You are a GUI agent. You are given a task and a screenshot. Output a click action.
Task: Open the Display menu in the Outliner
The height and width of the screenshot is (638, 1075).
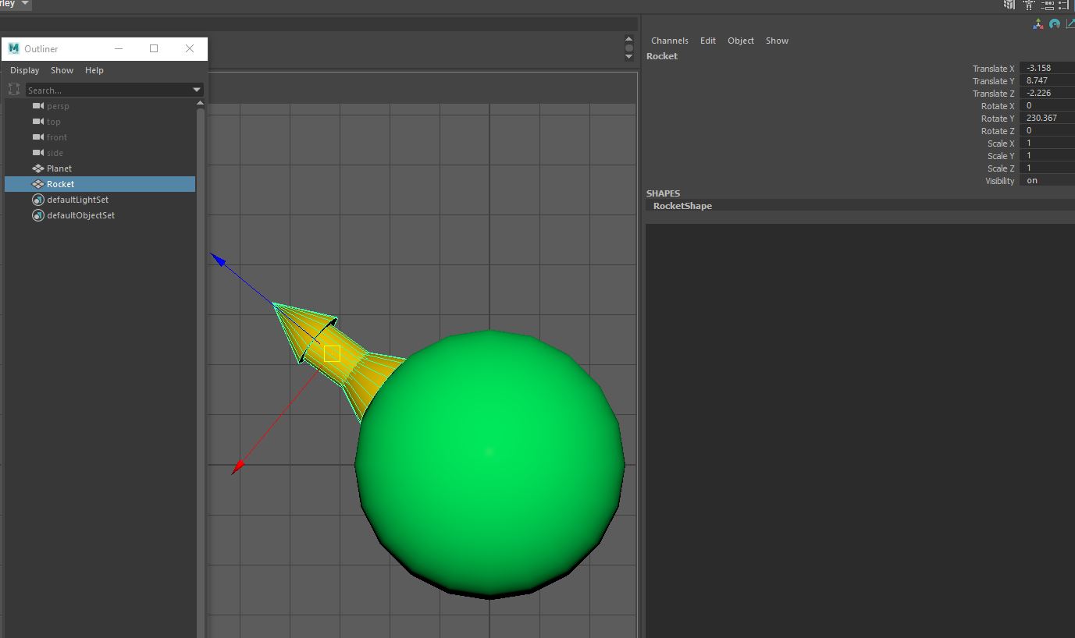24,70
